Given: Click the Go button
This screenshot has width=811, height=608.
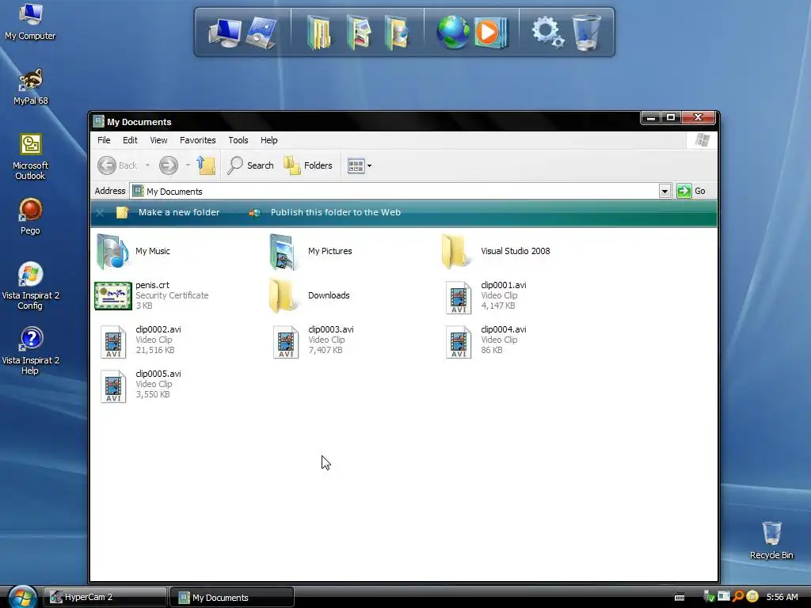Looking at the screenshot, I should click(x=691, y=192).
